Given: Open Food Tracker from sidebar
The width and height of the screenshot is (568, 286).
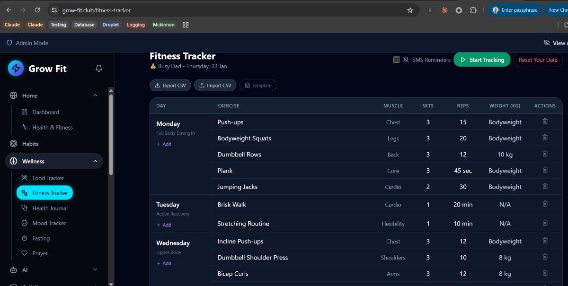Looking at the screenshot, I should tap(48, 178).
